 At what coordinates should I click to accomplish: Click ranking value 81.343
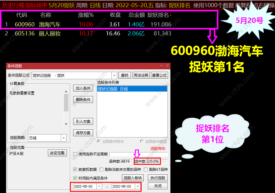click(x=162, y=33)
